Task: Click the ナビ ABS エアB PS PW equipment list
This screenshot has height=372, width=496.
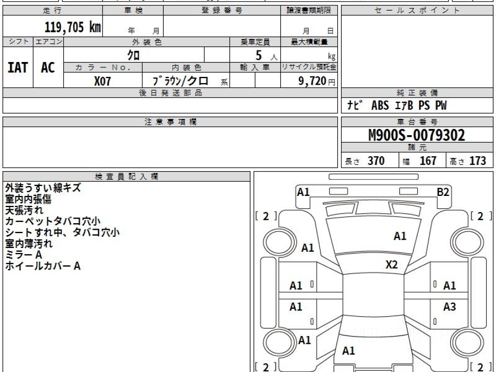Action: tap(397, 106)
